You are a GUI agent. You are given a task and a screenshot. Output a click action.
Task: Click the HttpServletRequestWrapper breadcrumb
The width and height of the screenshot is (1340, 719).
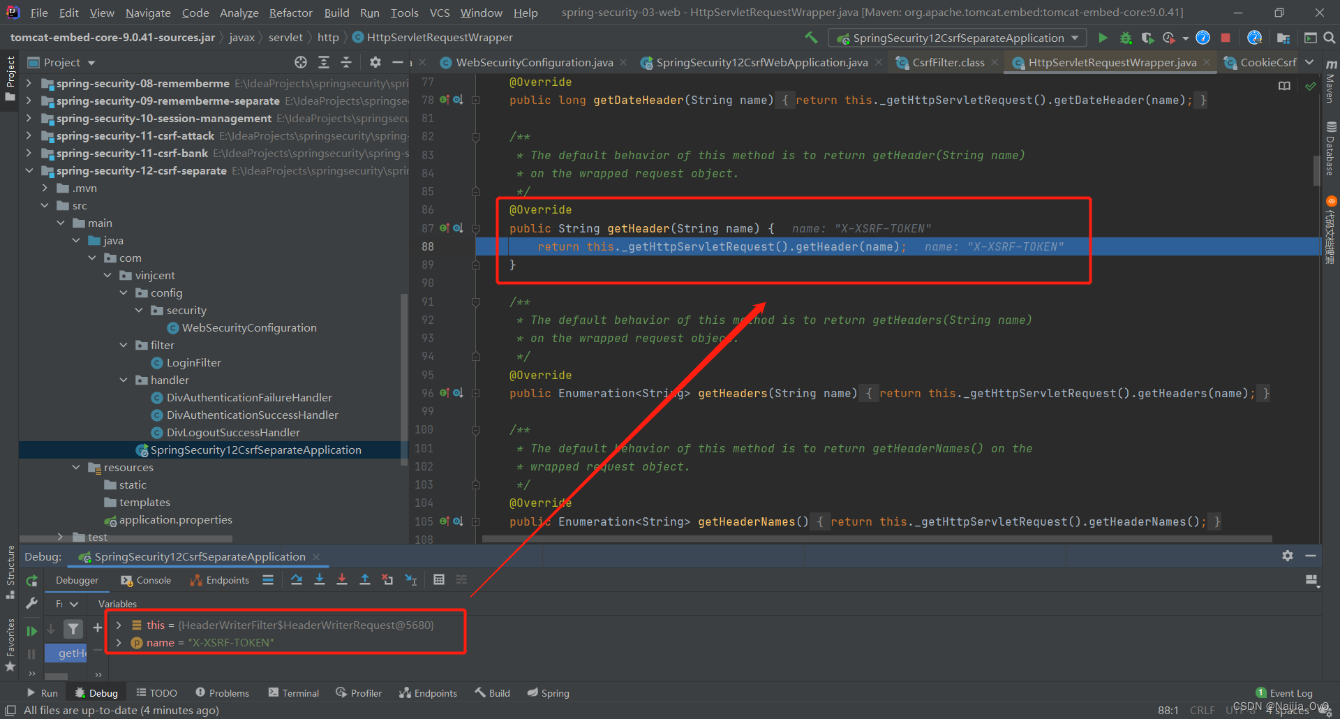pos(433,38)
